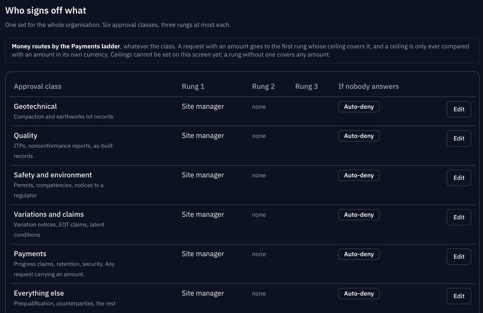This screenshot has width=483, height=313.
Task: Click the Rung 3 column header
Action: (x=306, y=86)
